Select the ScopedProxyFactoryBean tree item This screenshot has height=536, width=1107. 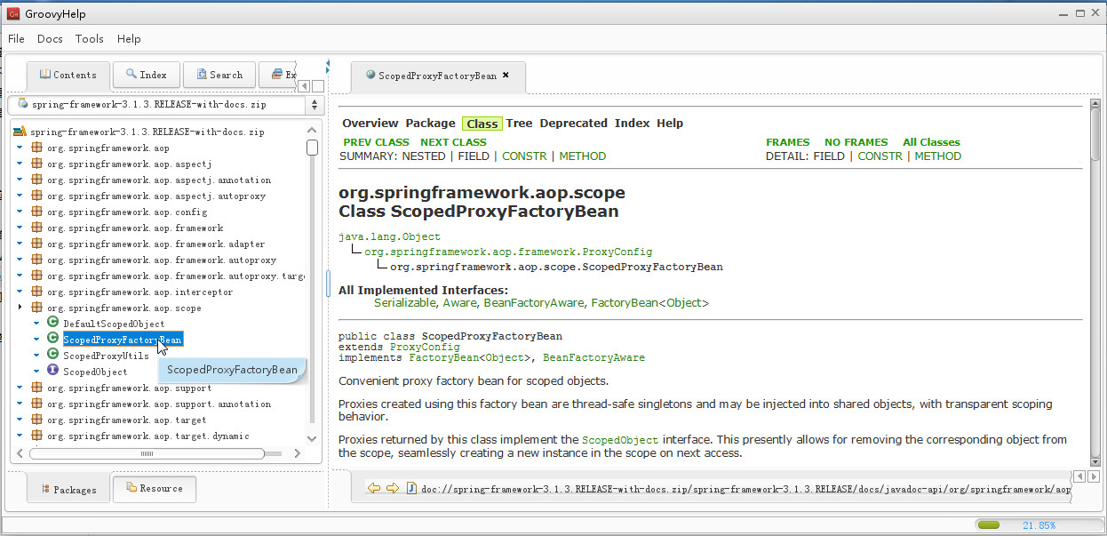(123, 340)
